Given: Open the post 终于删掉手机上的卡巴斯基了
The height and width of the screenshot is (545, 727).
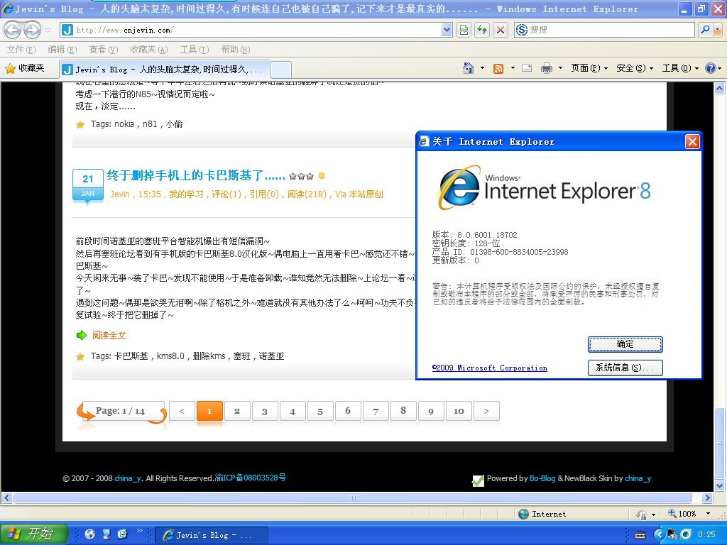Looking at the screenshot, I should [196, 175].
